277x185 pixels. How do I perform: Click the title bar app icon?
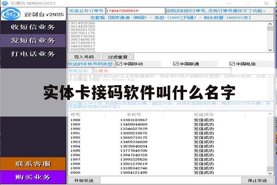[5, 3]
